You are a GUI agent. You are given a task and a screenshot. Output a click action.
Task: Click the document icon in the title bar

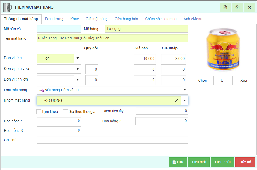(x=225, y=7)
